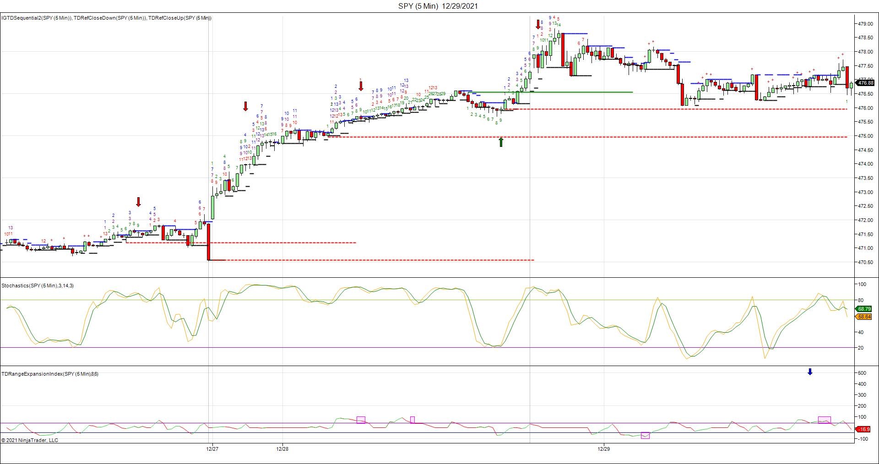Viewport: 879px width, 464px height.
Task: Select the green up arrow below the 475 line
Action: (x=501, y=142)
